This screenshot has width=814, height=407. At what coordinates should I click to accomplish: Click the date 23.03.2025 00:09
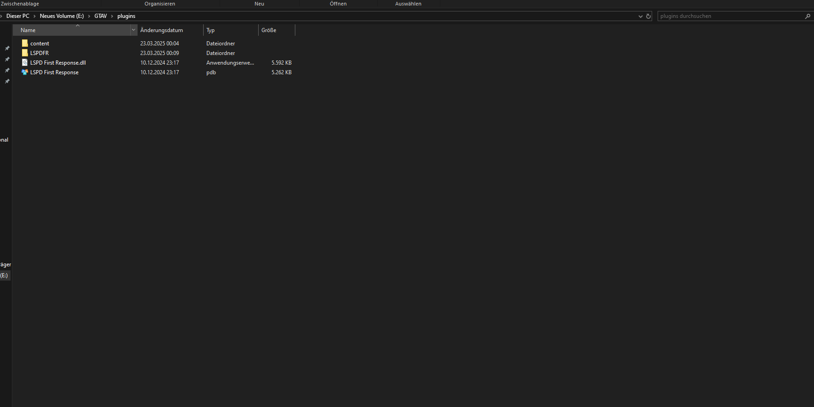160,53
